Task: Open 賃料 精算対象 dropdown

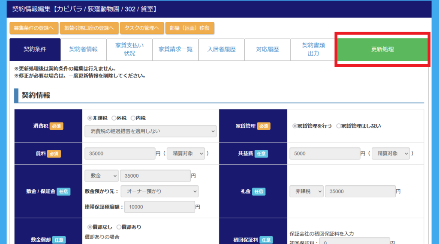Action: [186, 153]
